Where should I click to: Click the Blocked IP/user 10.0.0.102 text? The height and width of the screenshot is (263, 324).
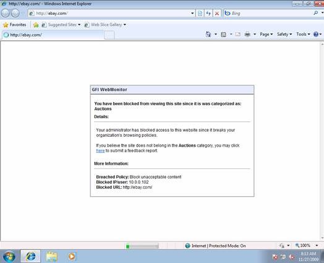pos(122,182)
